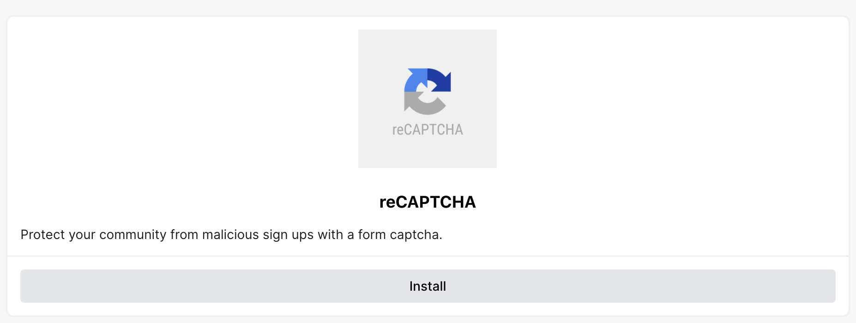Image resolution: width=856 pixels, height=323 pixels.
Task: Click the bold reCAPTCHA heading
Action: click(428, 202)
